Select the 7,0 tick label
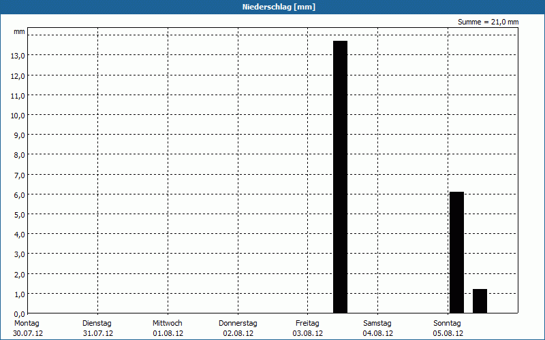This screenshot has height=340, width=545. click(20, 175)
